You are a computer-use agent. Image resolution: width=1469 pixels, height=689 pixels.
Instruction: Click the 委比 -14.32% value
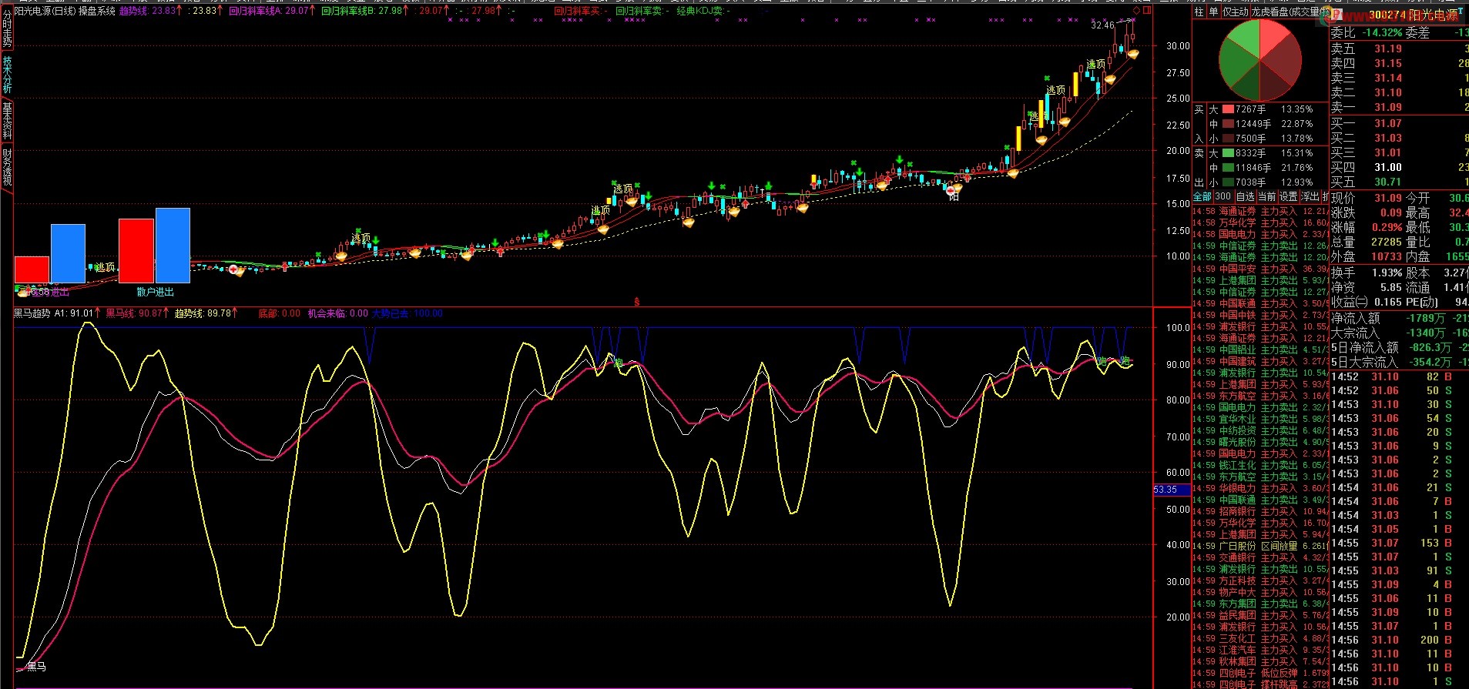coord(1381,33)
